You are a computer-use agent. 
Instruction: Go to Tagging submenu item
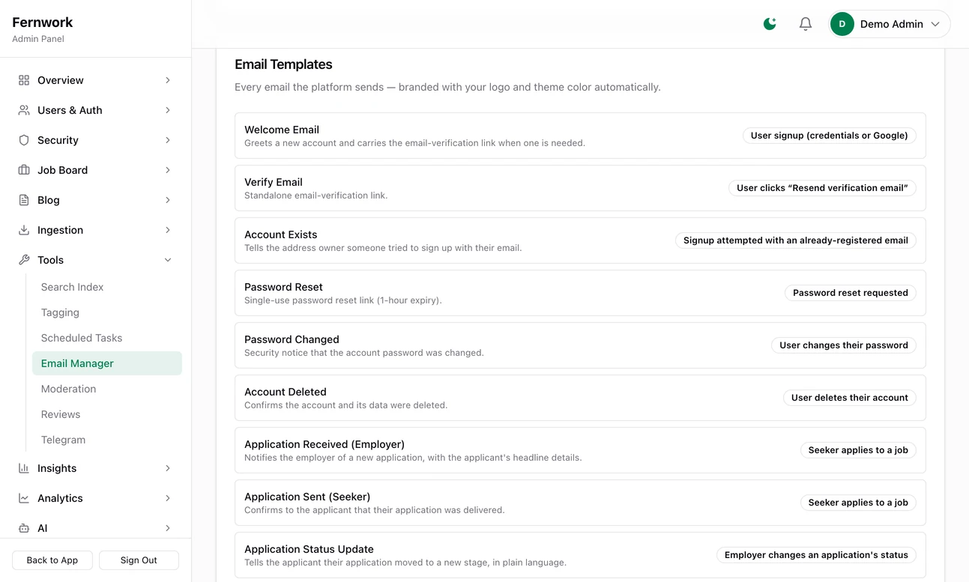pos(107,312)
